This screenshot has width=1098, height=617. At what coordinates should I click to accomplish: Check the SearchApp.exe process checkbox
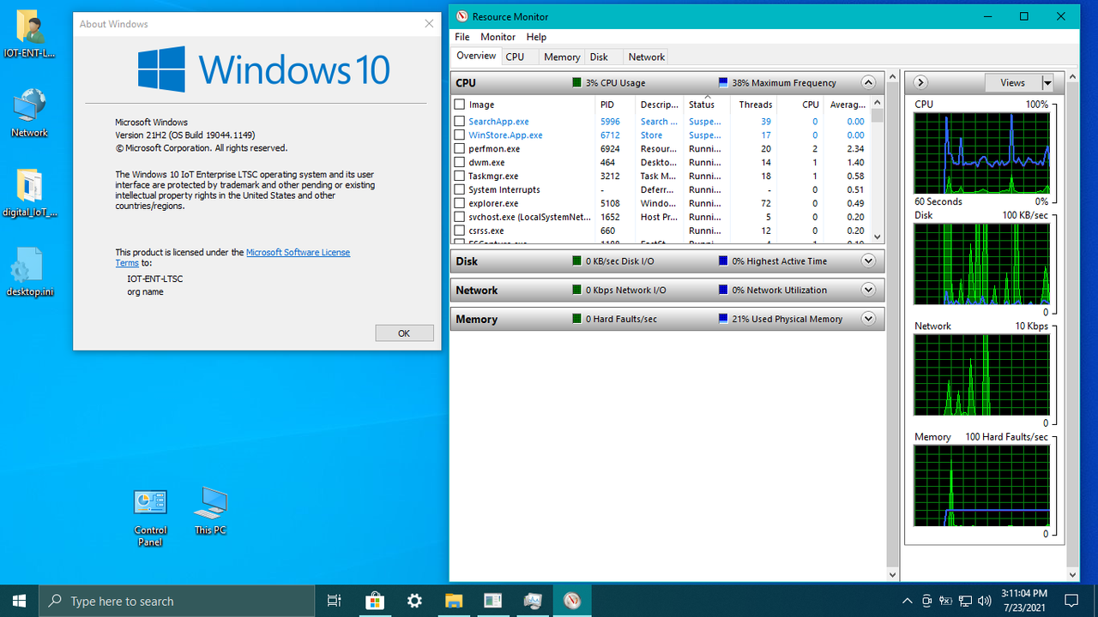tap(460, 122)
